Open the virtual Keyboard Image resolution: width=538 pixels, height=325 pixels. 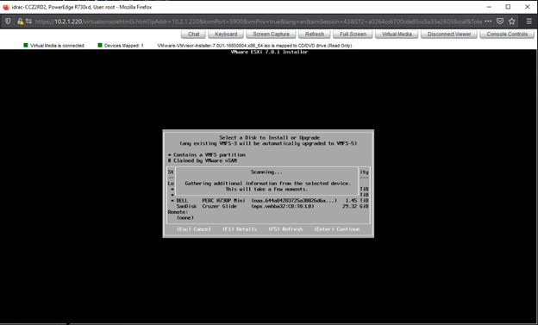(x=226, y=34)
